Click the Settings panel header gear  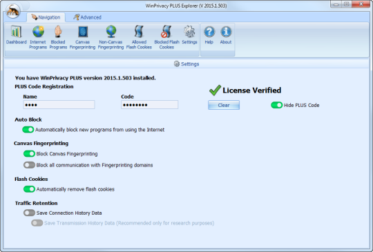(x=177, y=64)
